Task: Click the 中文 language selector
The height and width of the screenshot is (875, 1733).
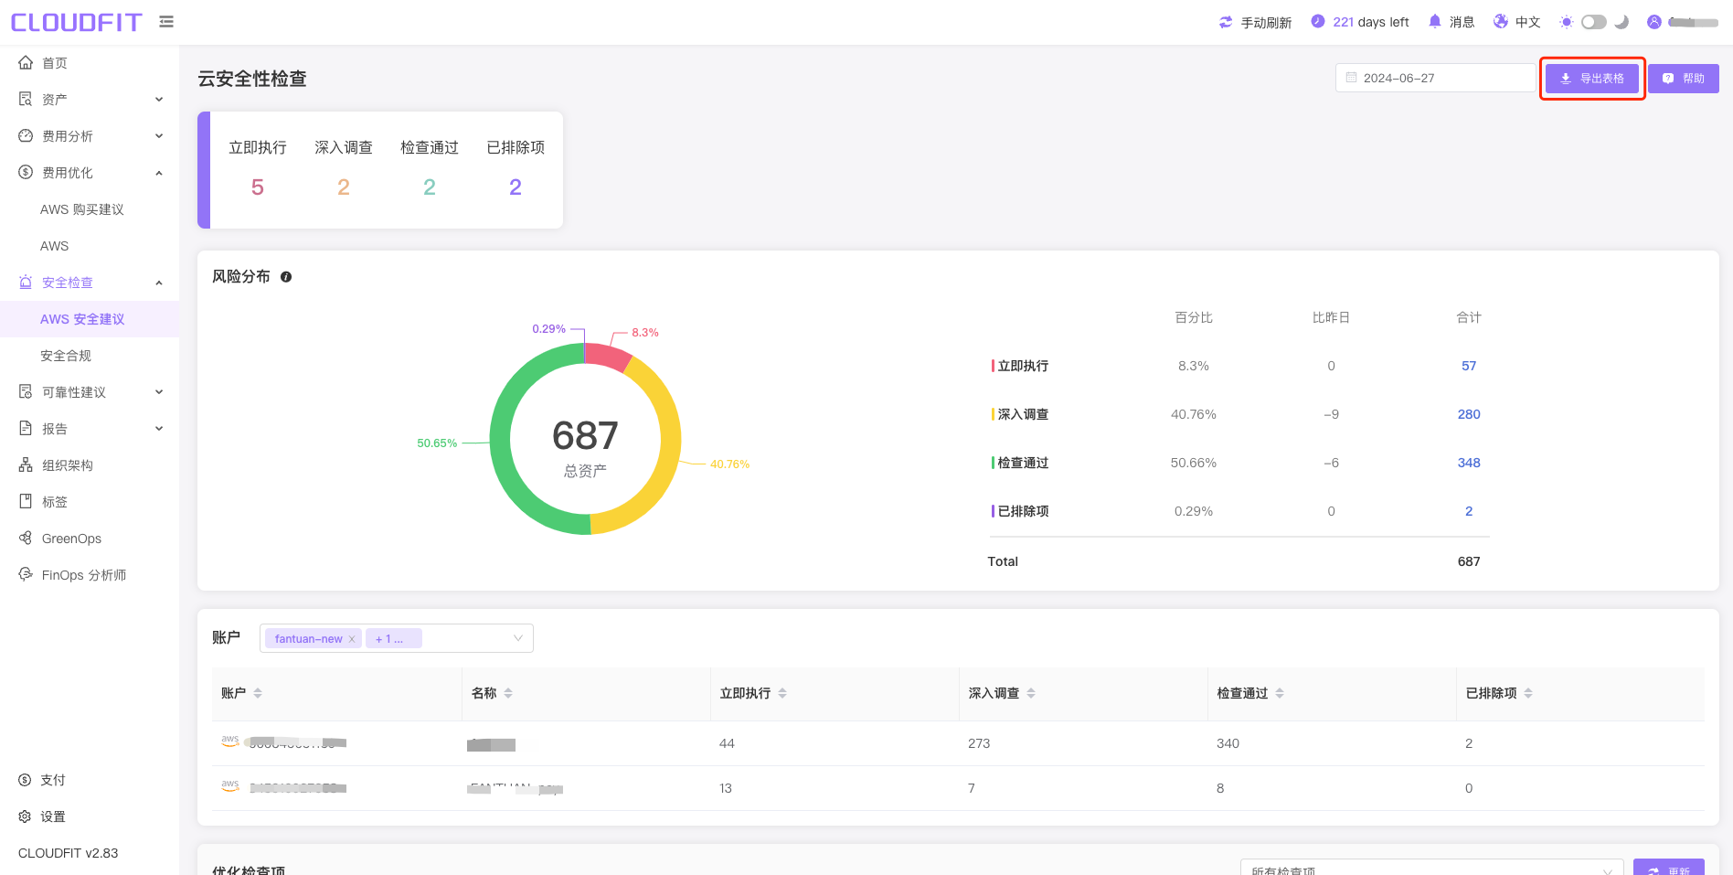Action: pos(1527,22)
